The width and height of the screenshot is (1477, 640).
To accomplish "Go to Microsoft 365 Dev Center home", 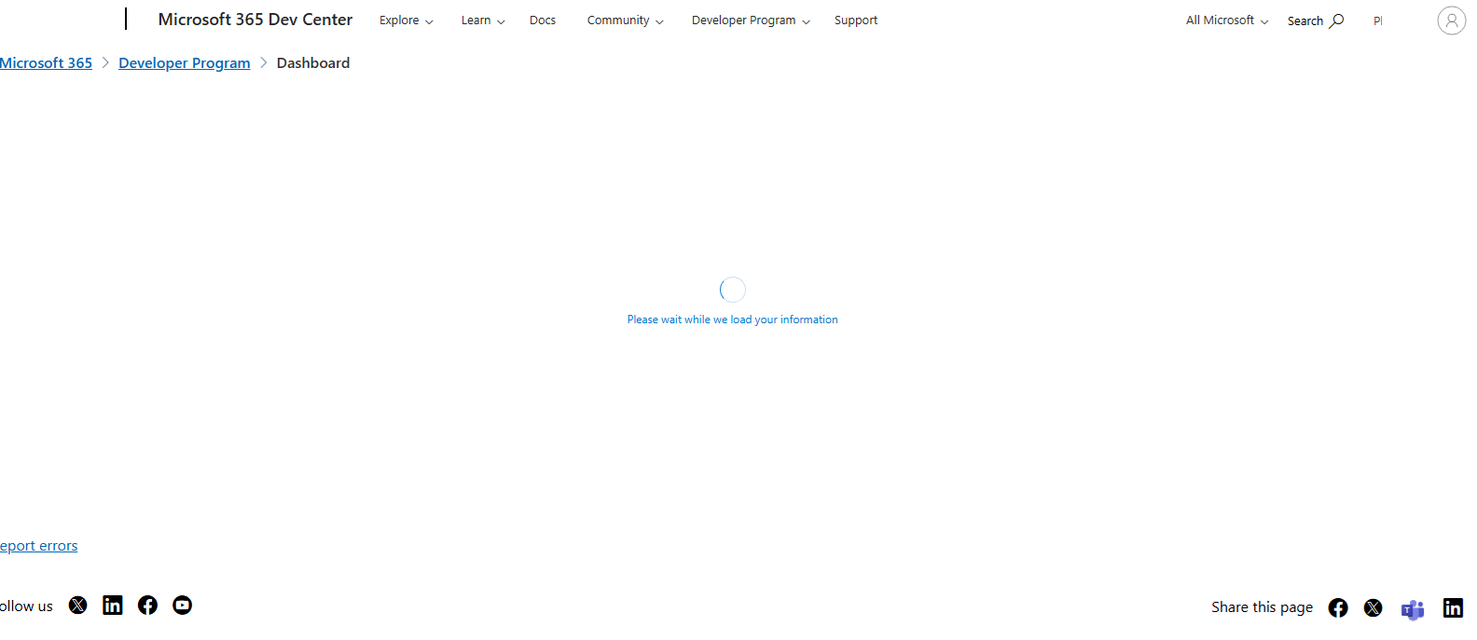I will click(255, 20).
